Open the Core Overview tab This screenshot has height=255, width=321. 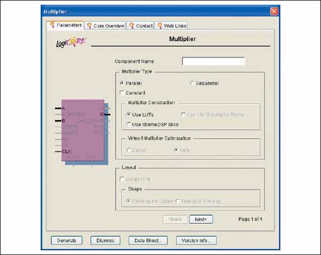[x=105, y=25]
